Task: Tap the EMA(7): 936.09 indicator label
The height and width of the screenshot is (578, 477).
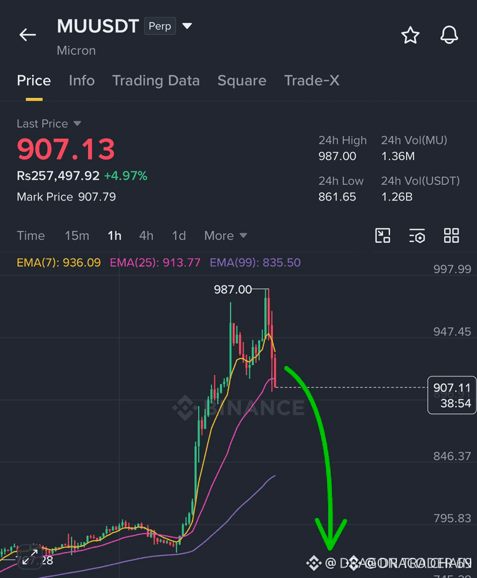Action: point(59,263)
